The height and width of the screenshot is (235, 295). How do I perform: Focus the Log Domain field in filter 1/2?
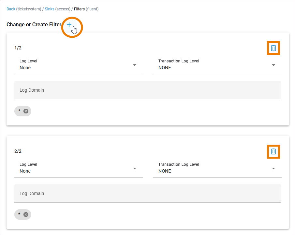point(148,90)
